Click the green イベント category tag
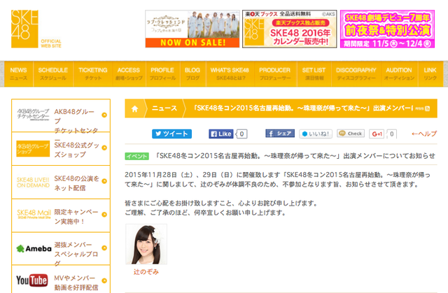 point(137,157)
